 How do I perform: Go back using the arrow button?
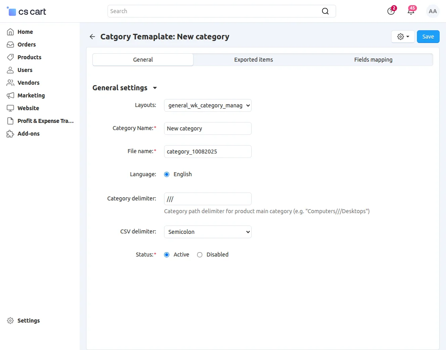click(x=92, y=36)
